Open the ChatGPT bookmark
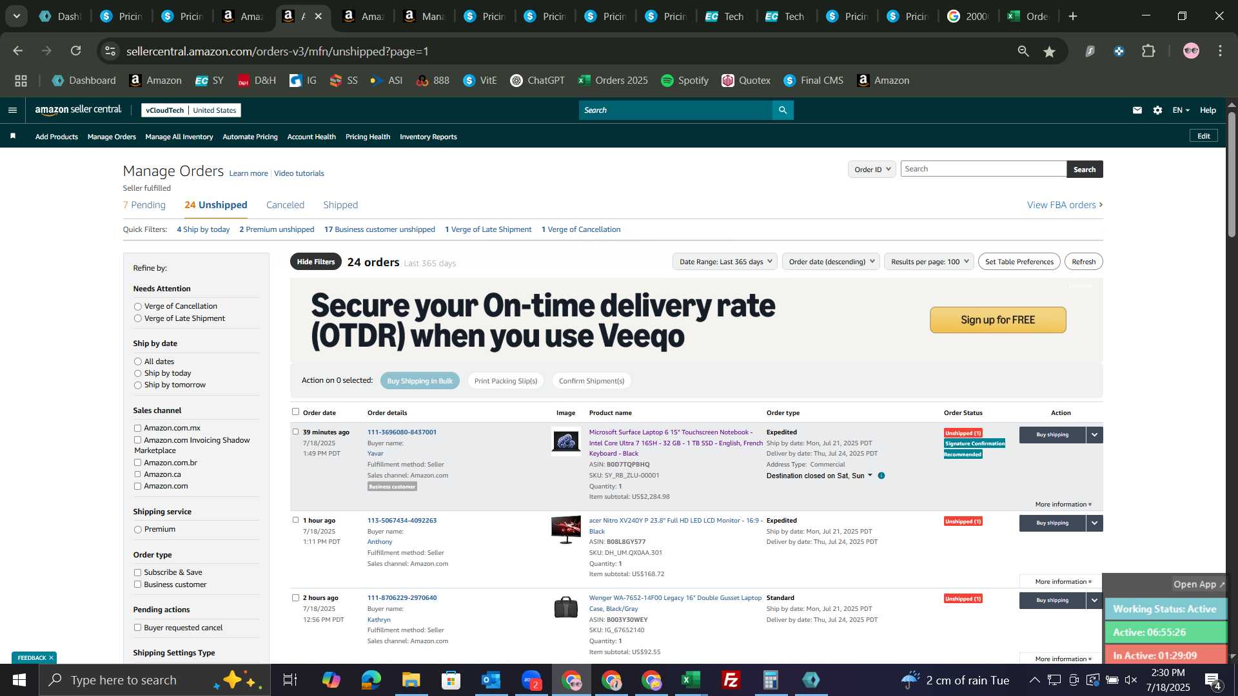 [537, 81]
